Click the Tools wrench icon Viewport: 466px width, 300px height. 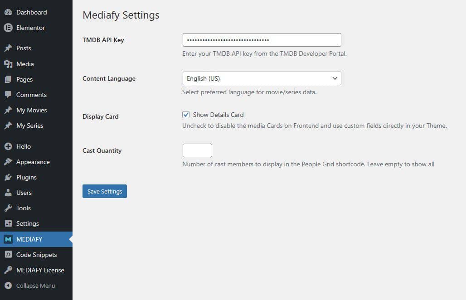pos(8,208)
